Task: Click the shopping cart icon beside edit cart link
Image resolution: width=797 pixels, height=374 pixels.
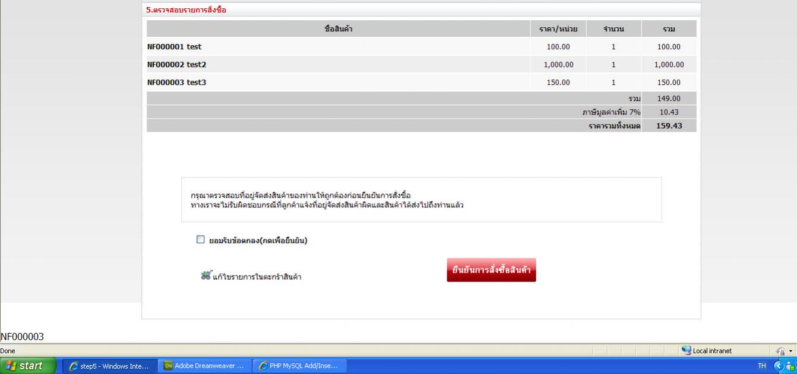Action: tap(206, 275)
